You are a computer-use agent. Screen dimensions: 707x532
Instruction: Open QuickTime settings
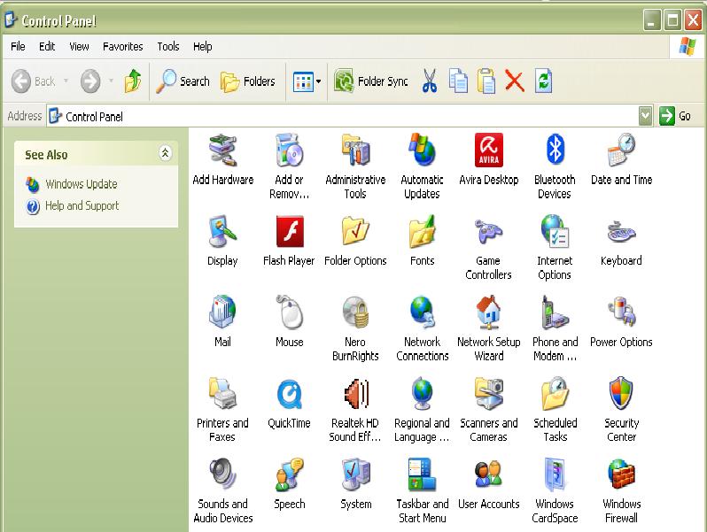(x=289, y=403)
